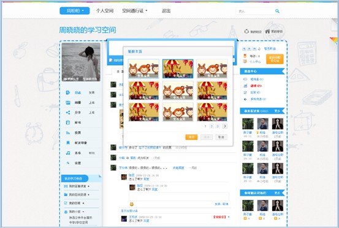Open the 相册 photo album icon
The height and width of the screenshot is (228, 339).
coord(67,103)
